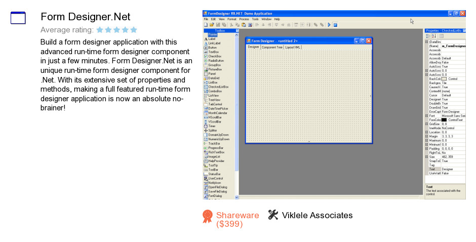Open the Format menu
The image size is (476, 242).
231,19
